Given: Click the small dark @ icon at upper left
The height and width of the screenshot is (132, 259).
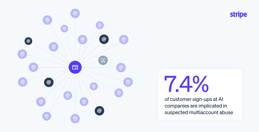Looking at the screenshot, I should click(28, 41).
